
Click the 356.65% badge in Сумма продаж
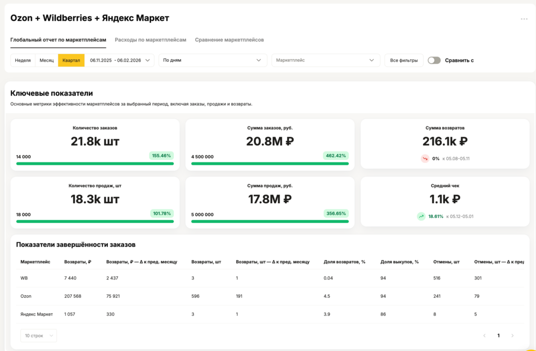pos(336,214)
